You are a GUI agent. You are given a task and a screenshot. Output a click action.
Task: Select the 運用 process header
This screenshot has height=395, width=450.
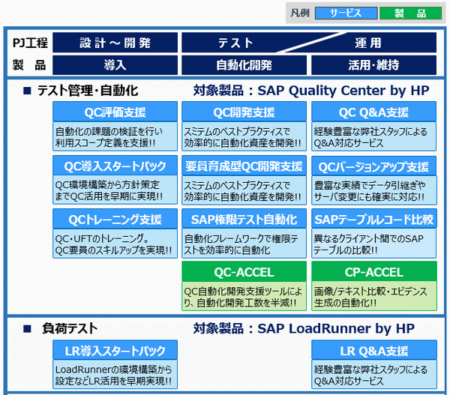click(x=368, y=43)
